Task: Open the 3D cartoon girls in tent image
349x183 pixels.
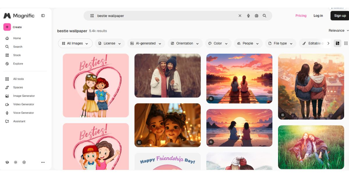Action: (167, 125)
